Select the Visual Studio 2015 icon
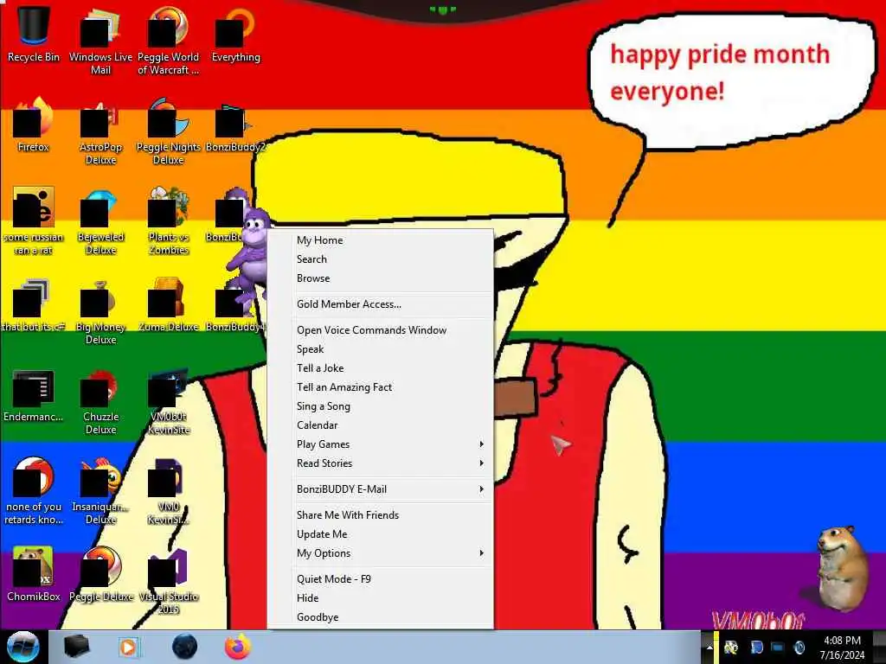The image size is (886, 664). [x=169, y=582]
